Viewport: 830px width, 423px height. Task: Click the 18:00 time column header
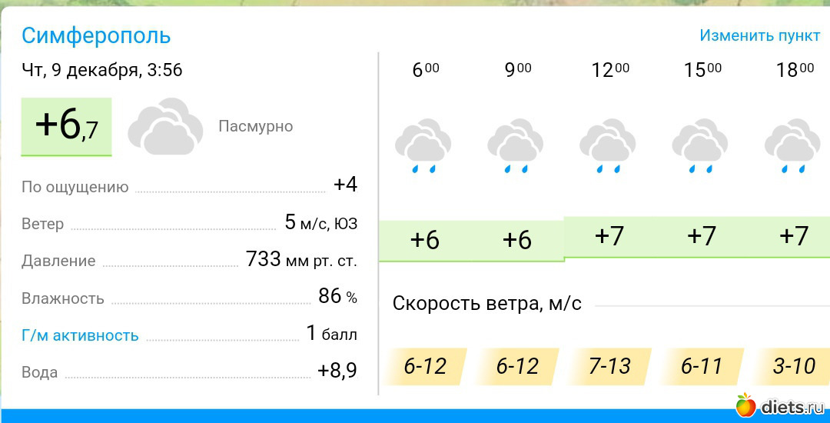click(x=795, y=71)
